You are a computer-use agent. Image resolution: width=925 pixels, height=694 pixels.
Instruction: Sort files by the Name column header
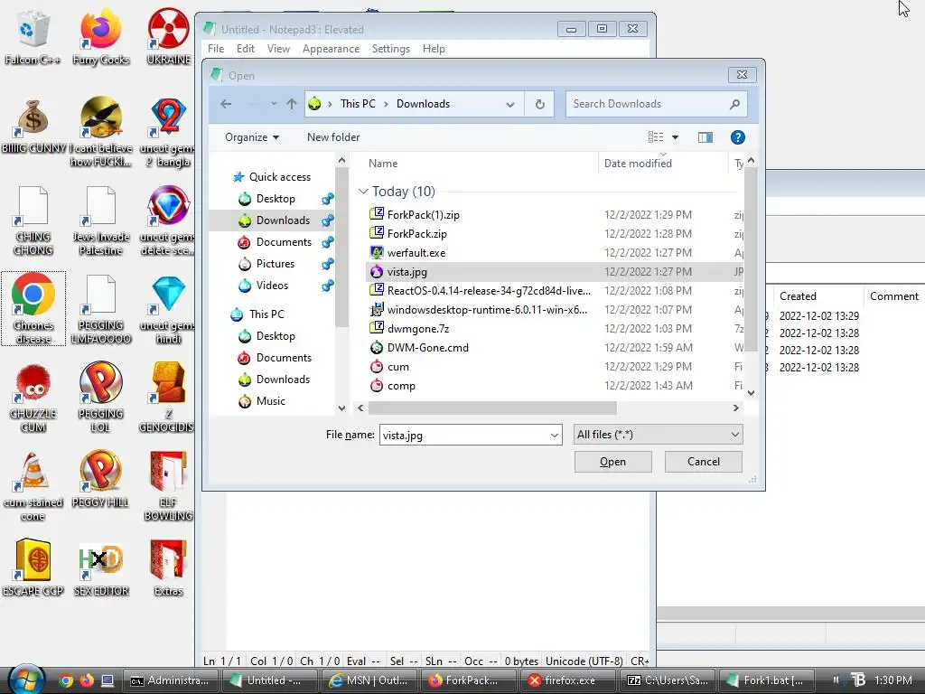[x=481, y=164]
